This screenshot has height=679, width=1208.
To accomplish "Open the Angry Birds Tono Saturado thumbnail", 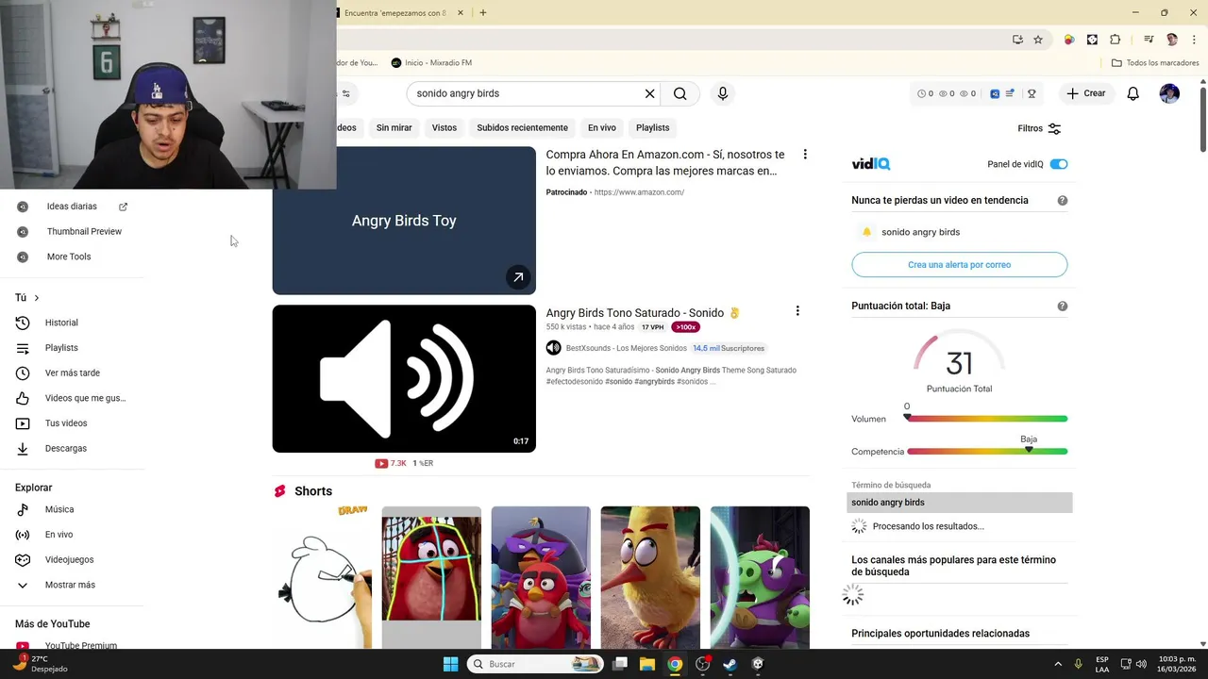I will tap(404, 378).
